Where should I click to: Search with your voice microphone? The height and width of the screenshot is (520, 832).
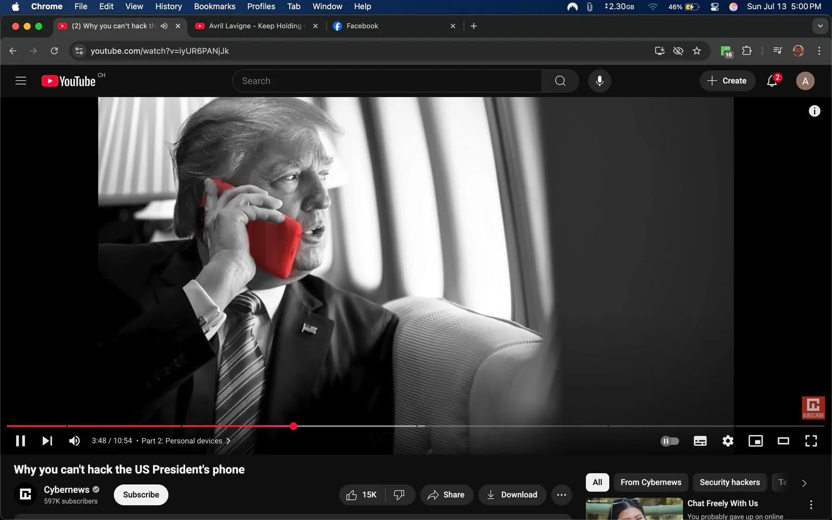click(599, 81)
